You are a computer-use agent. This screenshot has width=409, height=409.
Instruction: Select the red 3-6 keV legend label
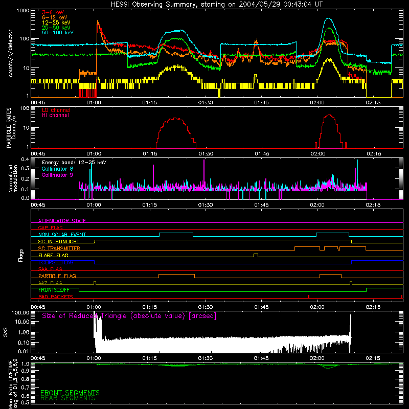53,12
